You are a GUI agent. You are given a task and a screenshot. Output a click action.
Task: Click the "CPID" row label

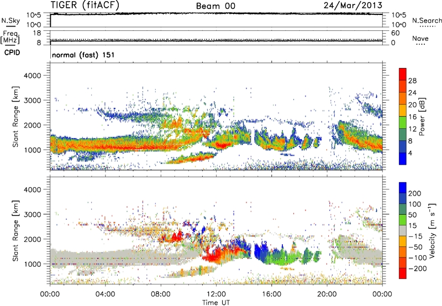tap(12, 52)
